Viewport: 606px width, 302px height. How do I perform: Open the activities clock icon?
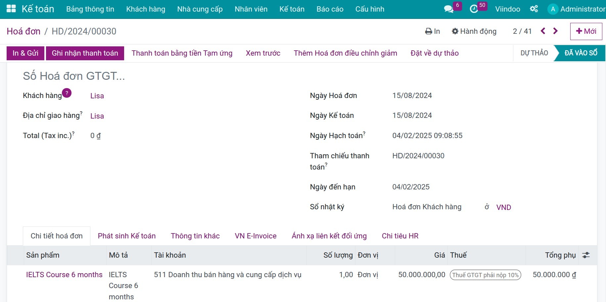tap(474, 9)
